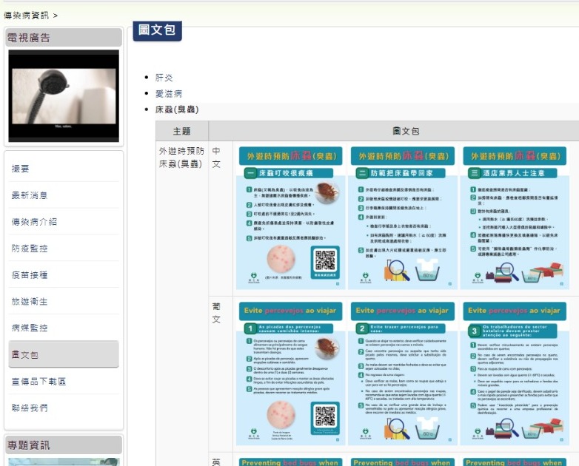Go to 最新消息 in the sidebar
The width and height of the screenshot is (579, 466).
(30, 196)
